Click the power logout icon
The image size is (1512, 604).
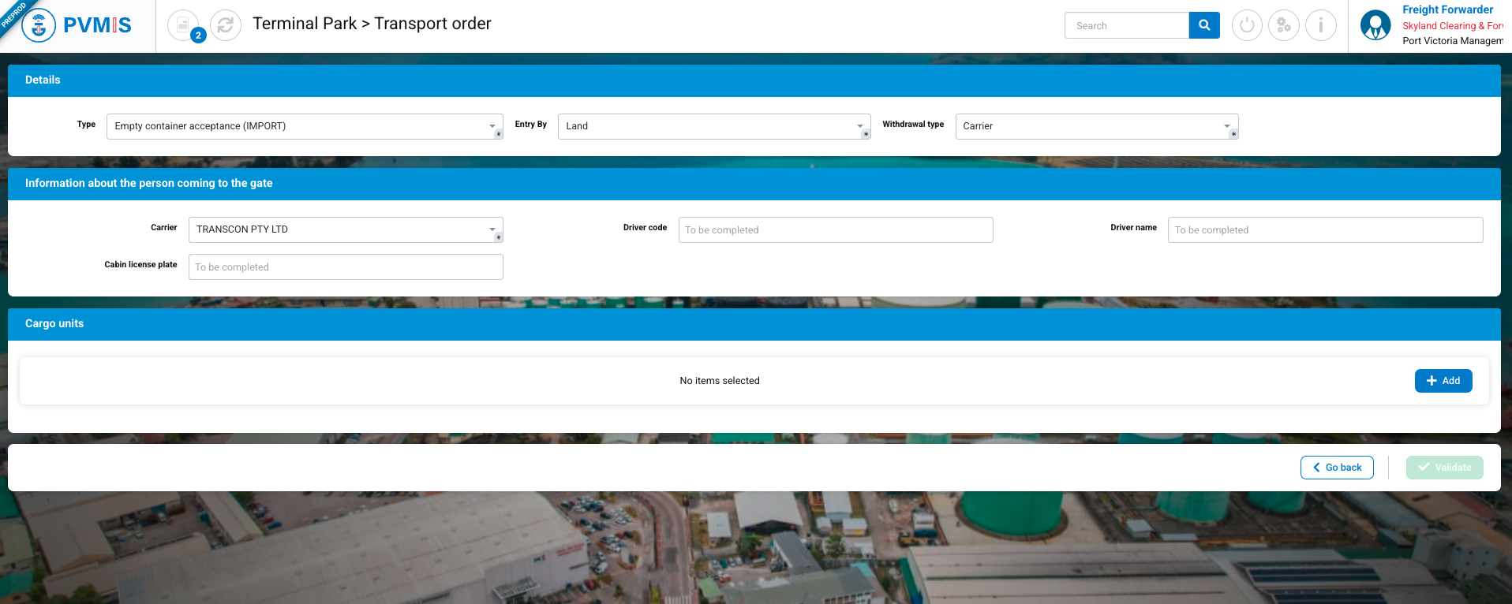(1247, 25)
